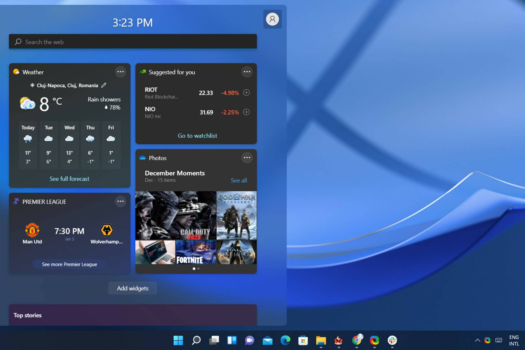Viewport: 525px width, 350px height.
Task: Open Microsoft Teams chat from the taskbar
Action: (x=249, y=341)
